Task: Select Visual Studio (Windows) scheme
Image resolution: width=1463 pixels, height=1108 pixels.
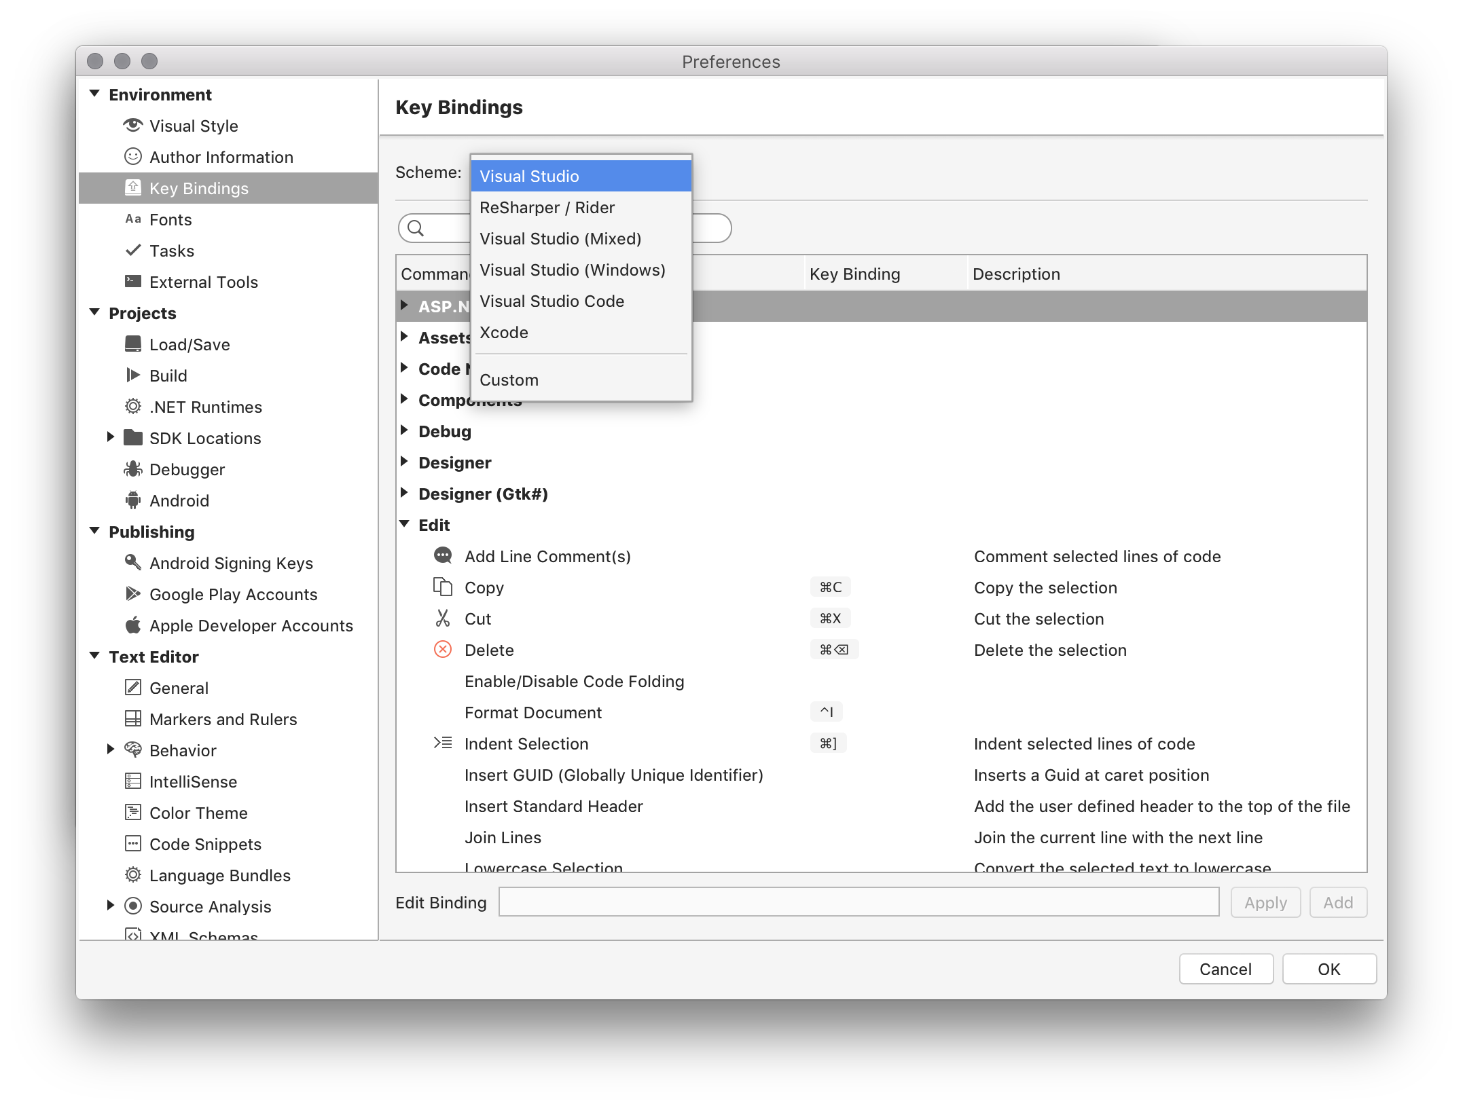Action: 581,270
